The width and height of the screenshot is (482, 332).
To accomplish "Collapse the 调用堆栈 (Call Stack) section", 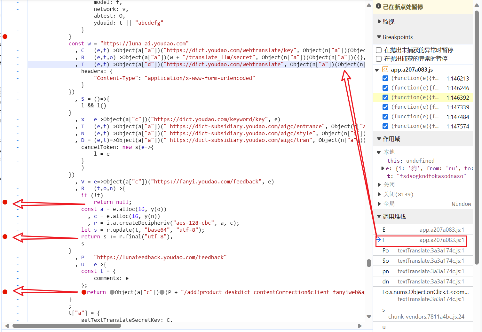I will click(379, 216).
